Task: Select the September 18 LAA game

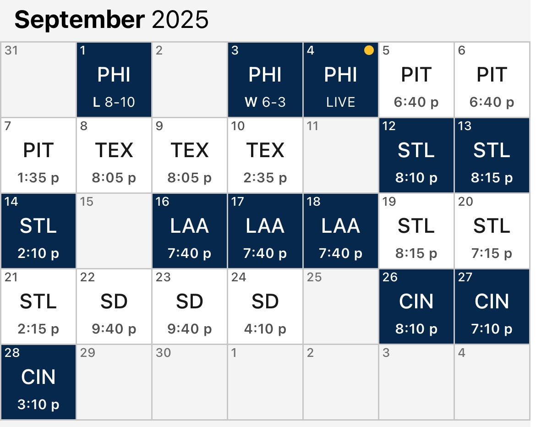Action: (x=341, y=231)
